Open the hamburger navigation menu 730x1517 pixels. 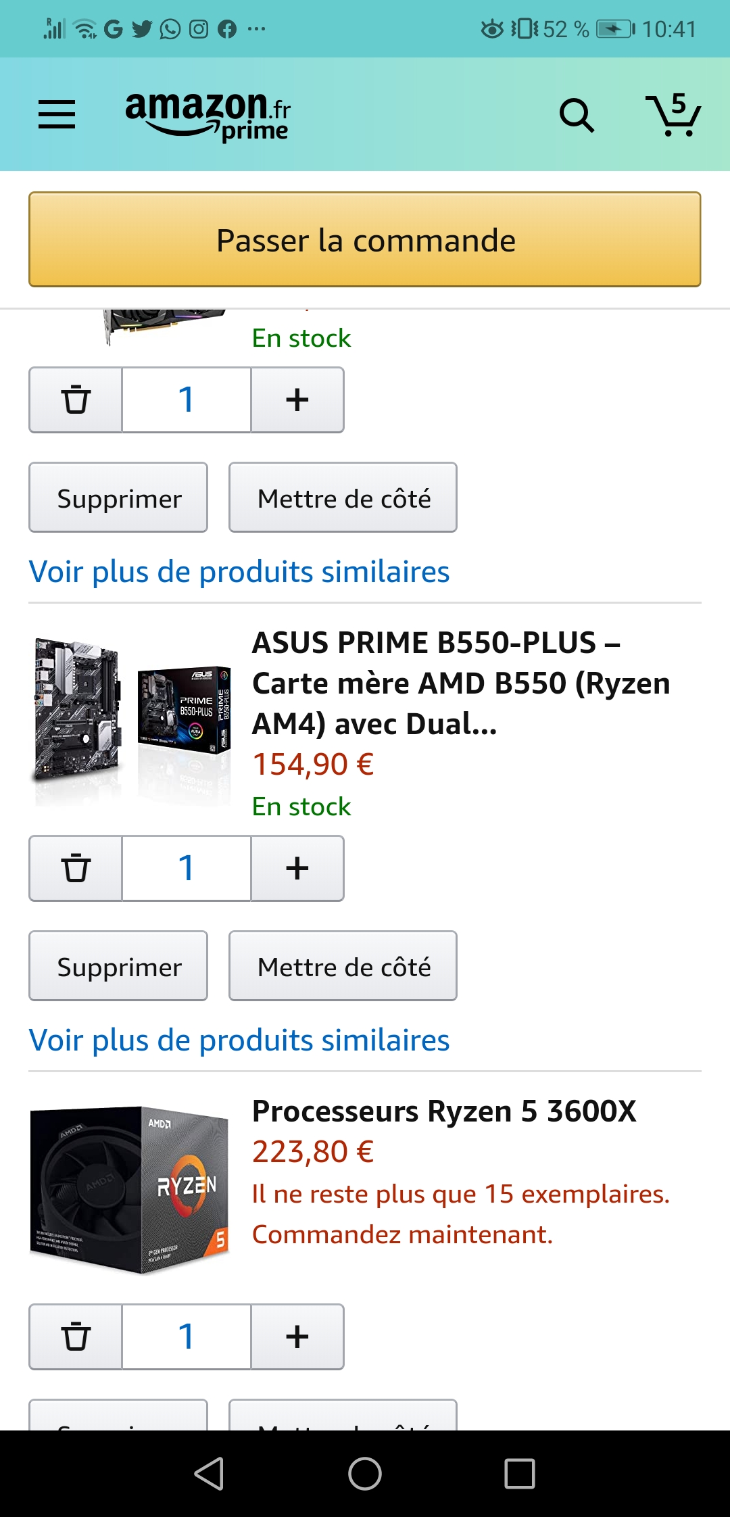click(57, 114)
